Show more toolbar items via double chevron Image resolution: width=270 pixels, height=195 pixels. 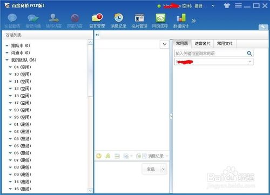194,21
